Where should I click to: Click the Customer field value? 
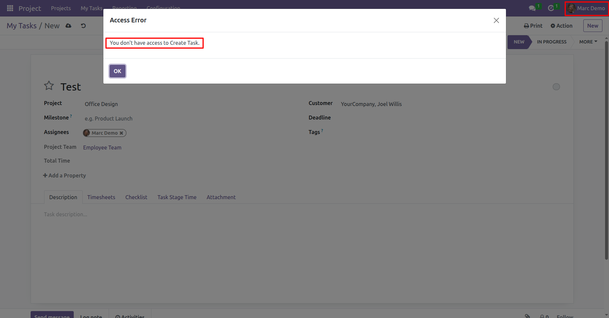pyautogui.click(x=371, y=104)
